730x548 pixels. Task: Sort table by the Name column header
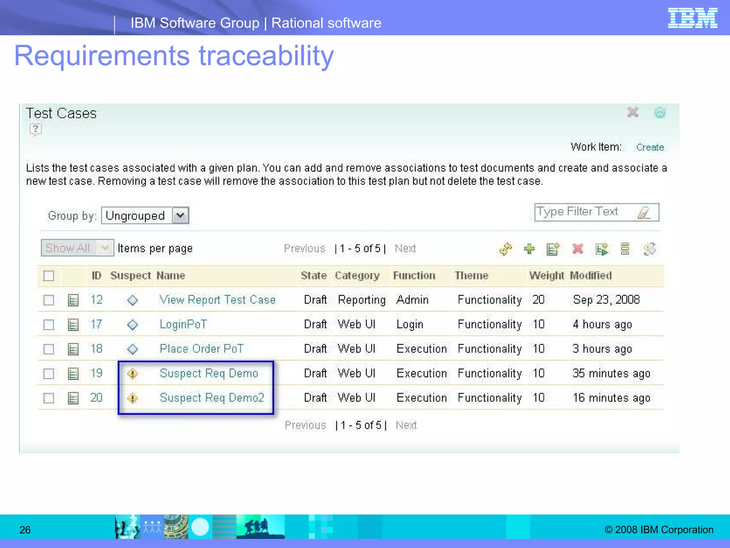(171, 275)
